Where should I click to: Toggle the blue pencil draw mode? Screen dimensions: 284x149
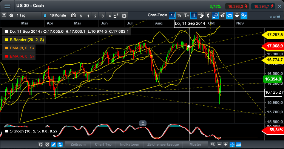(x=54, y=144)
